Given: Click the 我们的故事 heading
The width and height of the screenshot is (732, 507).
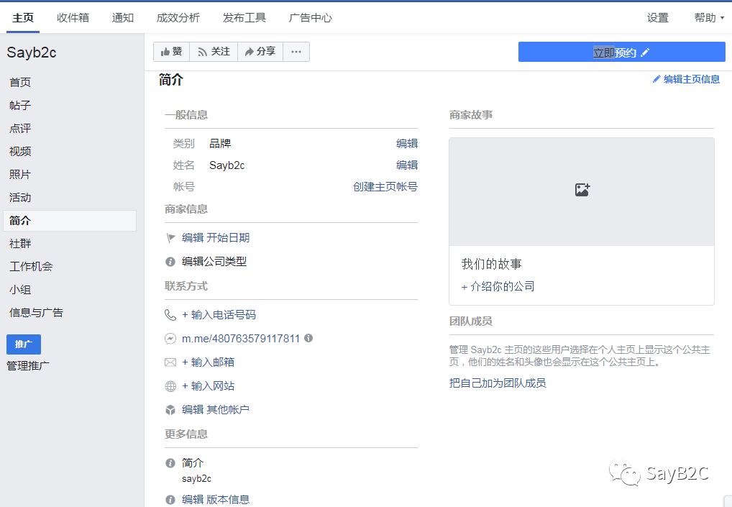Looking at the screenshot, I should click(x=491, y=264).
